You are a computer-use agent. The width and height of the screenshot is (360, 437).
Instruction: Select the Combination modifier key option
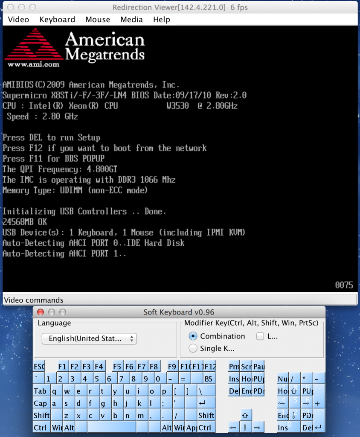pyautogui.click(x=217, y=336)
